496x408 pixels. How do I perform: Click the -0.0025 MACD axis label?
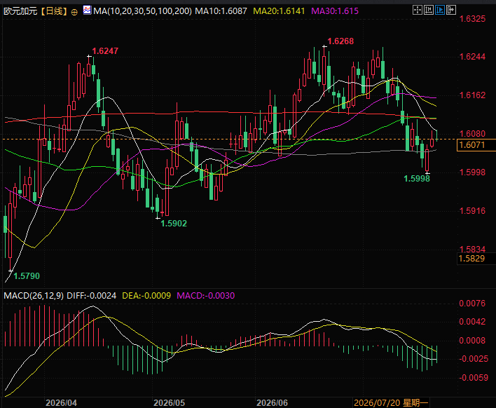(474, 359)
